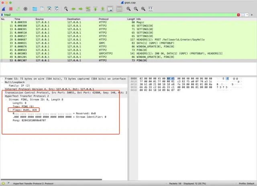Zoom out the main window text
Screen dimensions: 257x186
click(x=136, y=9)
